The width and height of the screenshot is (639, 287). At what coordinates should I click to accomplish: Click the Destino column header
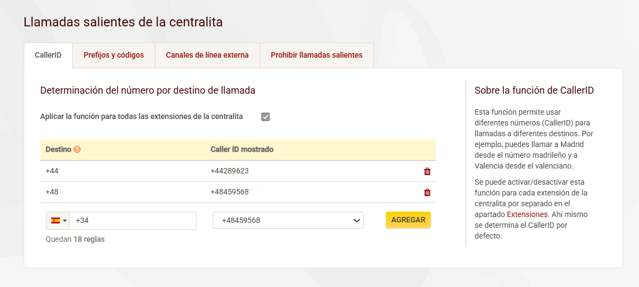click(x=58, y=149)
